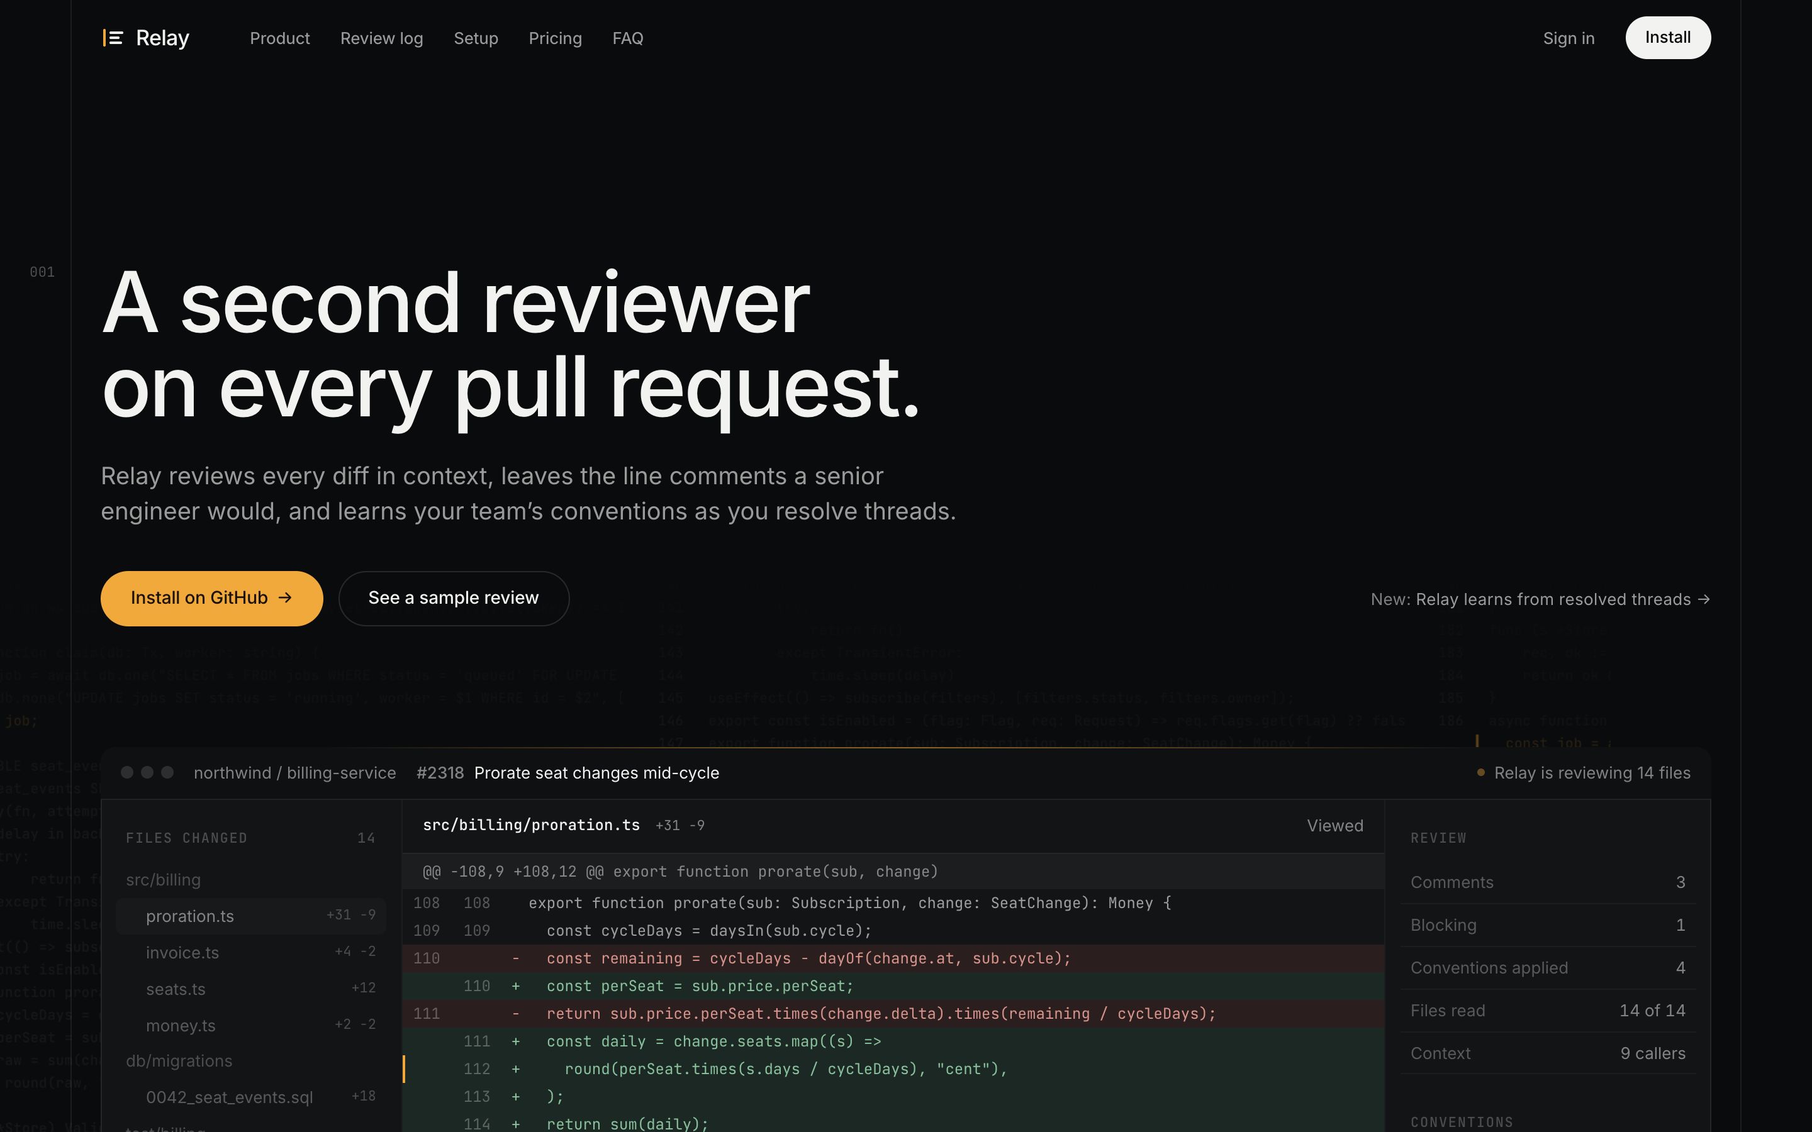
Task: Click the Comments count row
Action: point(1548,882)
